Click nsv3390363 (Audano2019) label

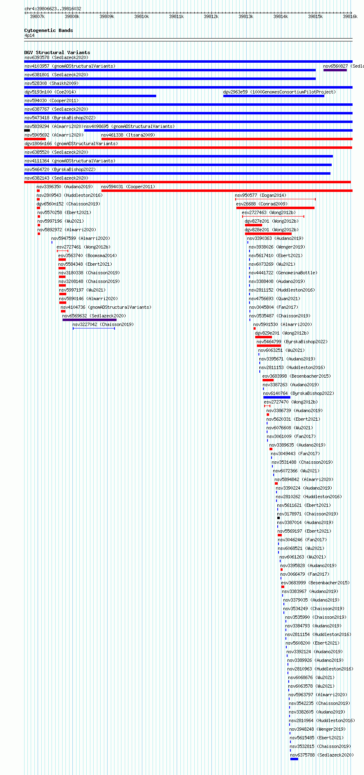point(275,239)
